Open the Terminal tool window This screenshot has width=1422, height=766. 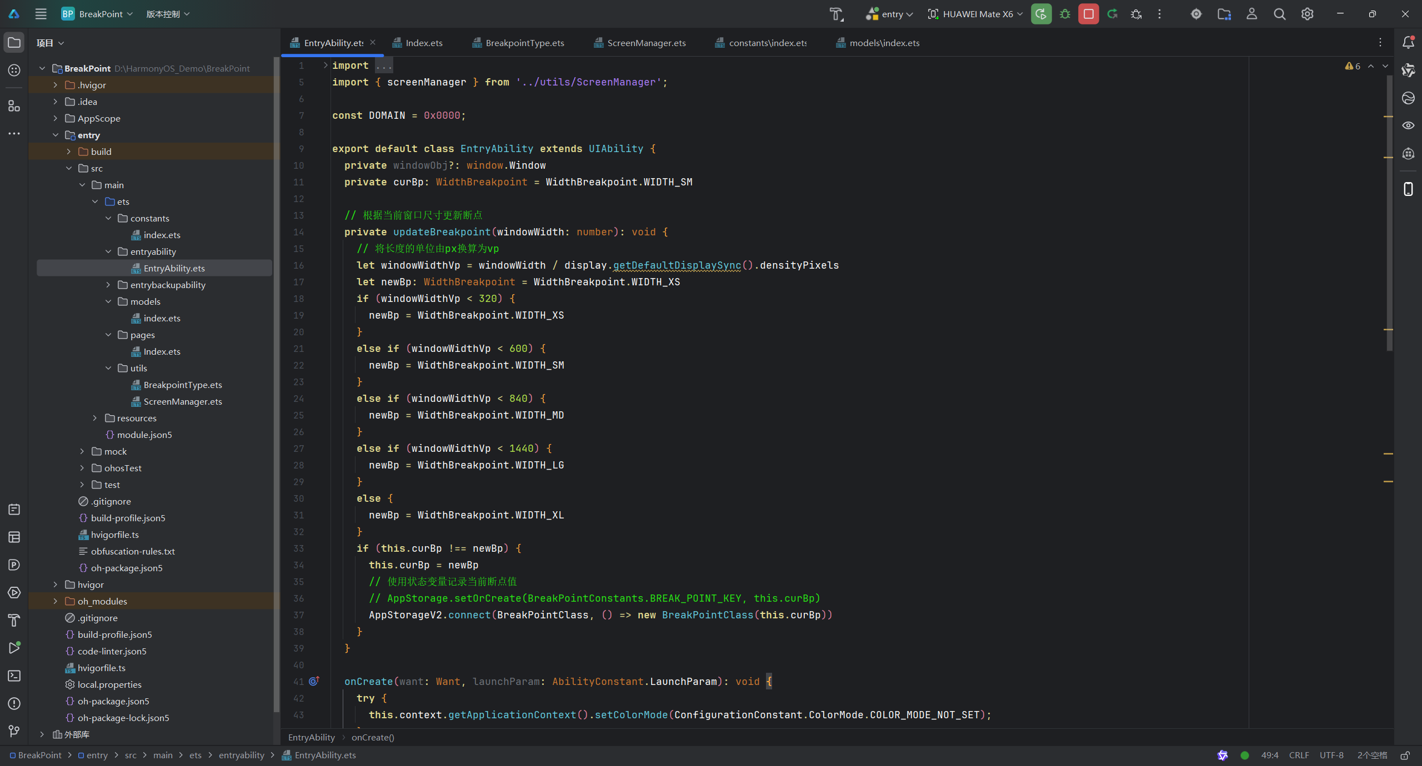[x=14, y=676]
